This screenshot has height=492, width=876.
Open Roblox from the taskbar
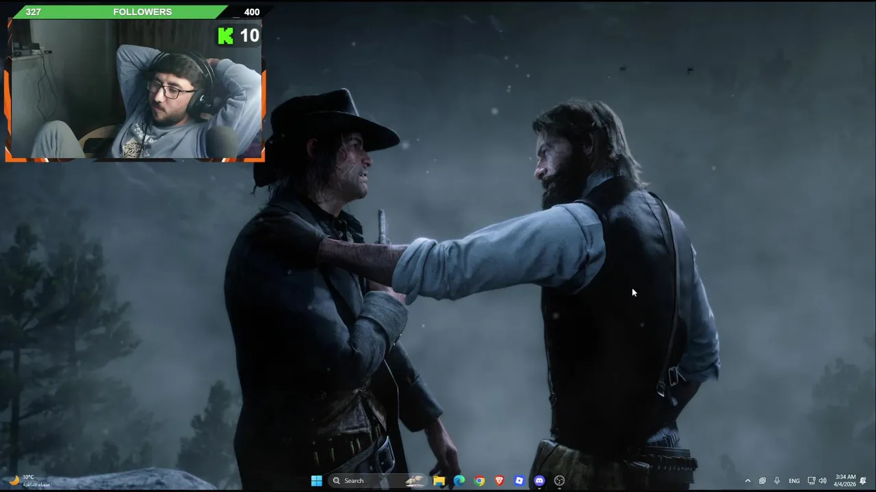tap(519, 480)
